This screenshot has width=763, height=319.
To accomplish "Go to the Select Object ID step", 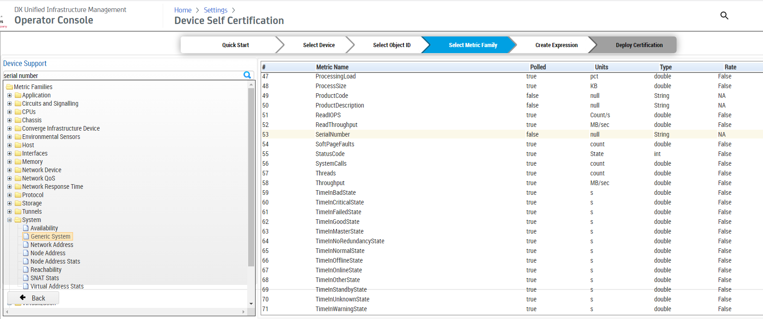I will [x=391, y=45].
